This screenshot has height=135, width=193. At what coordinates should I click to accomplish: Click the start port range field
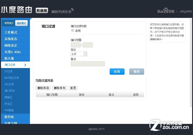(x=76, y=45)
